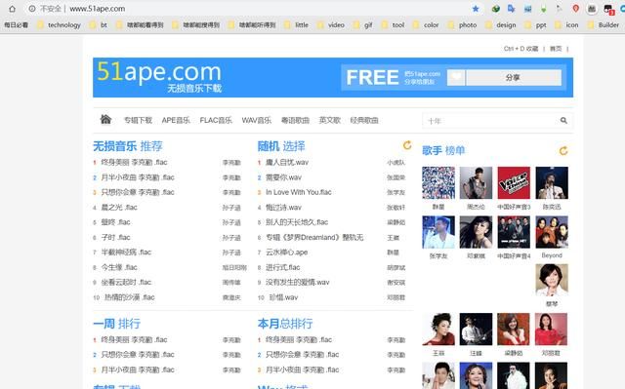Open the 英文歌 nav item
Viewport: 625px width, 389px height.
coord(330,120)
